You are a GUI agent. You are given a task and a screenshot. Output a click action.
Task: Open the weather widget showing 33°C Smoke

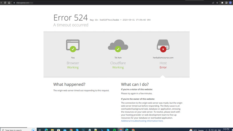pos(196,130)
